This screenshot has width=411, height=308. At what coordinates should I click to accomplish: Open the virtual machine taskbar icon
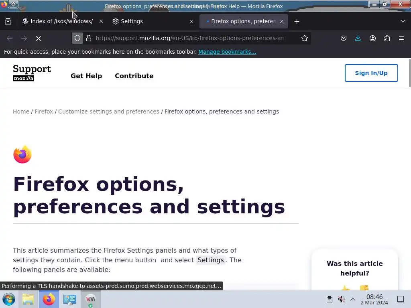point(90,299)
